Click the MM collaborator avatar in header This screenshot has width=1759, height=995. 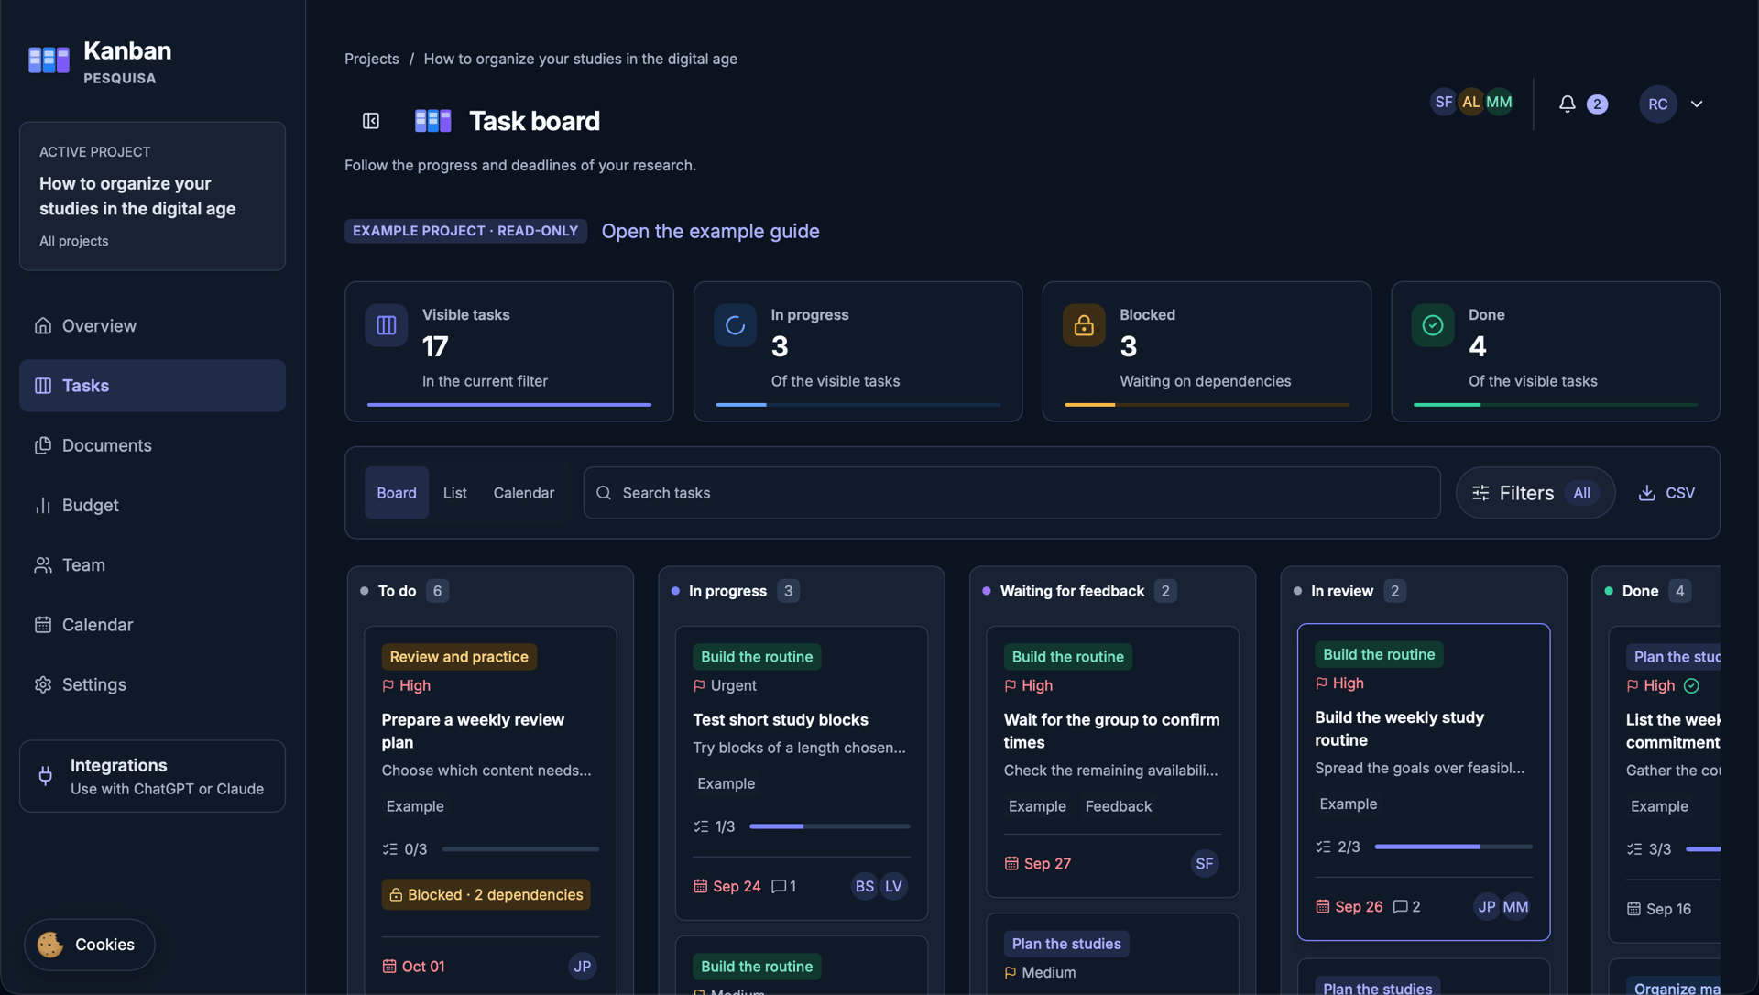click(x=1499, y=102)
